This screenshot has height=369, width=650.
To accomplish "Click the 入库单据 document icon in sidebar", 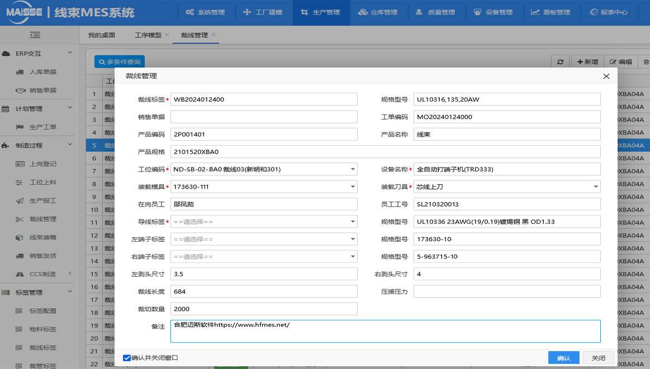I will click(18, 71).
